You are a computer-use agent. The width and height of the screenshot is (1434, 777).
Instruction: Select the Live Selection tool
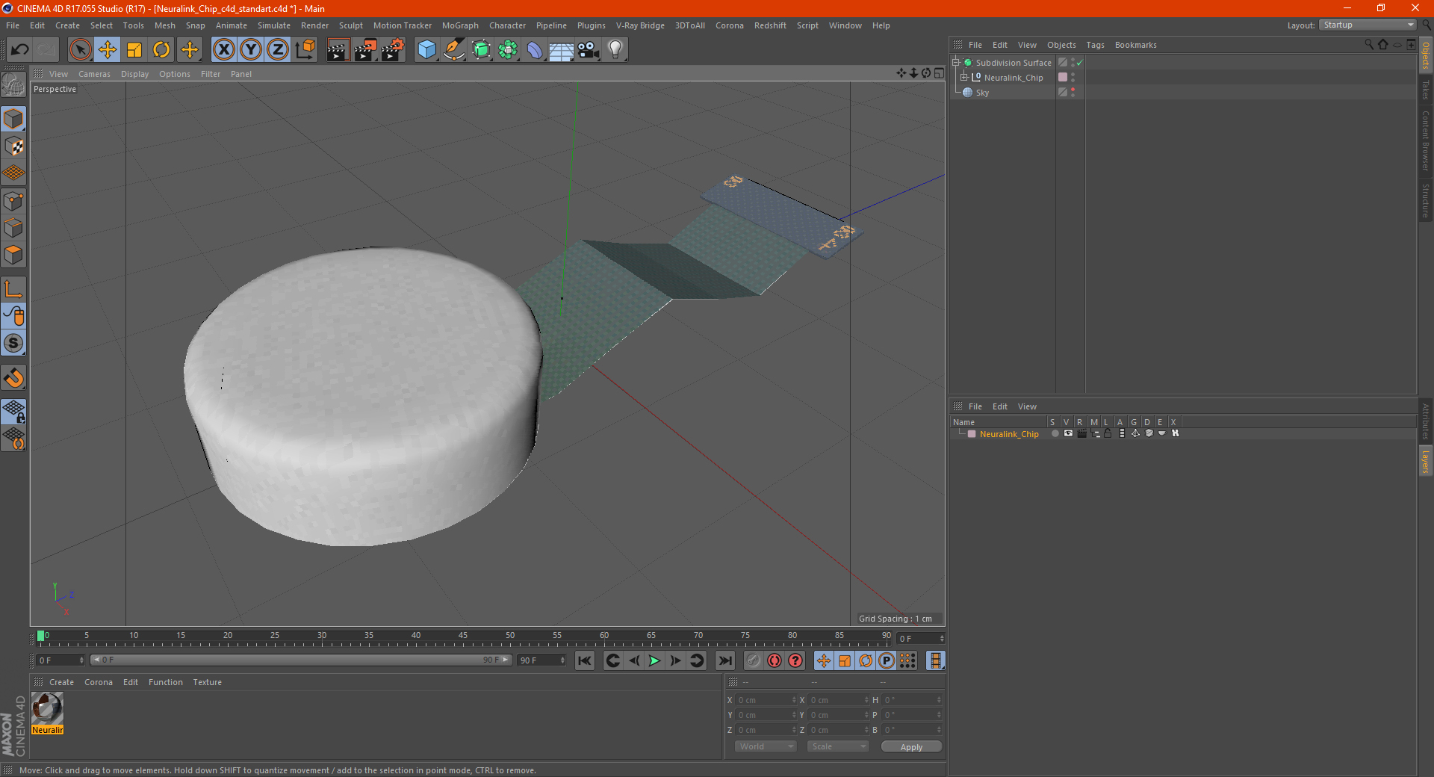point(80,50)
